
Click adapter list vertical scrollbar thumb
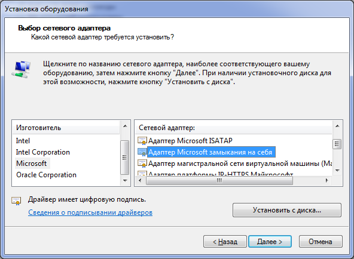point(337,144)
